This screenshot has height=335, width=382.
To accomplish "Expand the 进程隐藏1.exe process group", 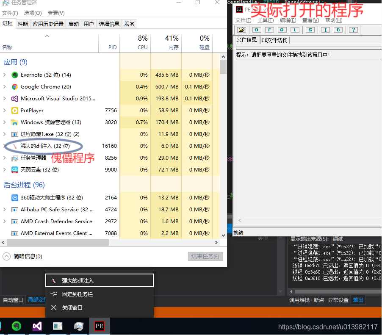I will click(x=4, y=134).
